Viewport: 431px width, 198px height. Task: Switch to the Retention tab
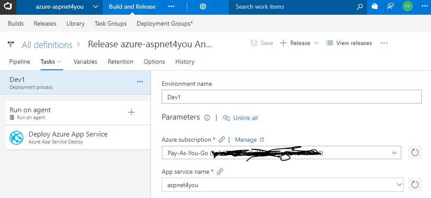(x=120, y=62)
